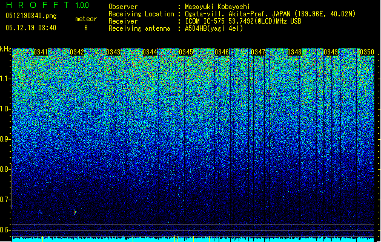Click the 0346 time marker
The width and height of the screenshot is (381, 242).
click(x=222, y=52)
